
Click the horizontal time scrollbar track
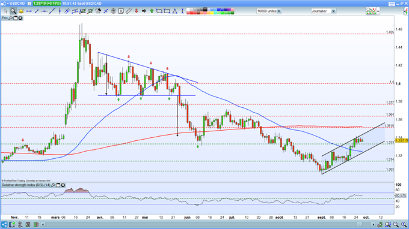(x=208, y=224)
